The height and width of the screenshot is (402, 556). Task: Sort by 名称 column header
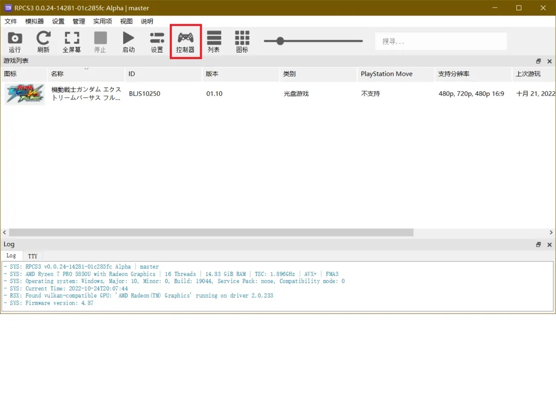point(86,74)
